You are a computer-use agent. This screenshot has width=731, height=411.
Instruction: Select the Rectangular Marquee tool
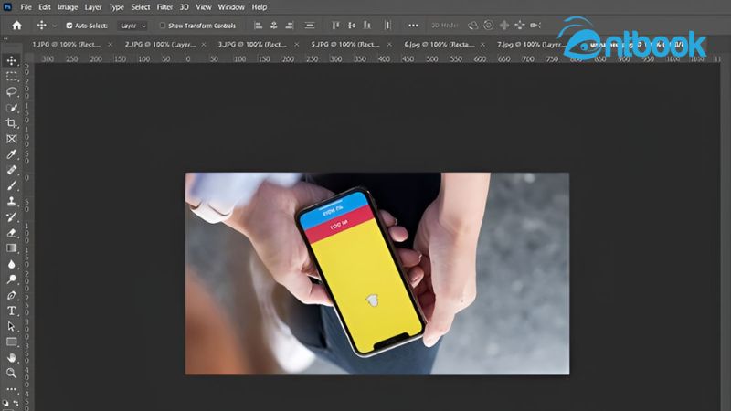coord(12,76)
